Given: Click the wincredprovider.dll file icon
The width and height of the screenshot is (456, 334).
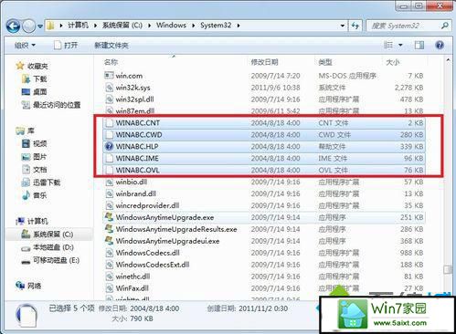Looking at the screenshot, I should pyautogui.click(x=109, y=205).
